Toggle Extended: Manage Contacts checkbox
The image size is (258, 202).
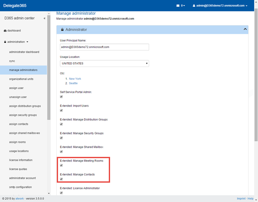[61, 179]
